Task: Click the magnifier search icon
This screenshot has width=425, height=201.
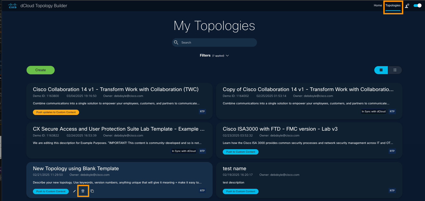Action: coord(176,42)
